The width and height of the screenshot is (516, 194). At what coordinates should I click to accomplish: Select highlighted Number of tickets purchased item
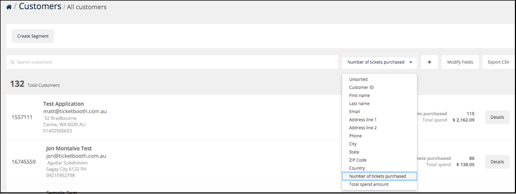(379, 176)
